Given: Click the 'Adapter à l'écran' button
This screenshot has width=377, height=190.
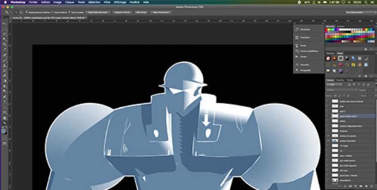Looking at the screenshot, I should [x=122, y=12].
